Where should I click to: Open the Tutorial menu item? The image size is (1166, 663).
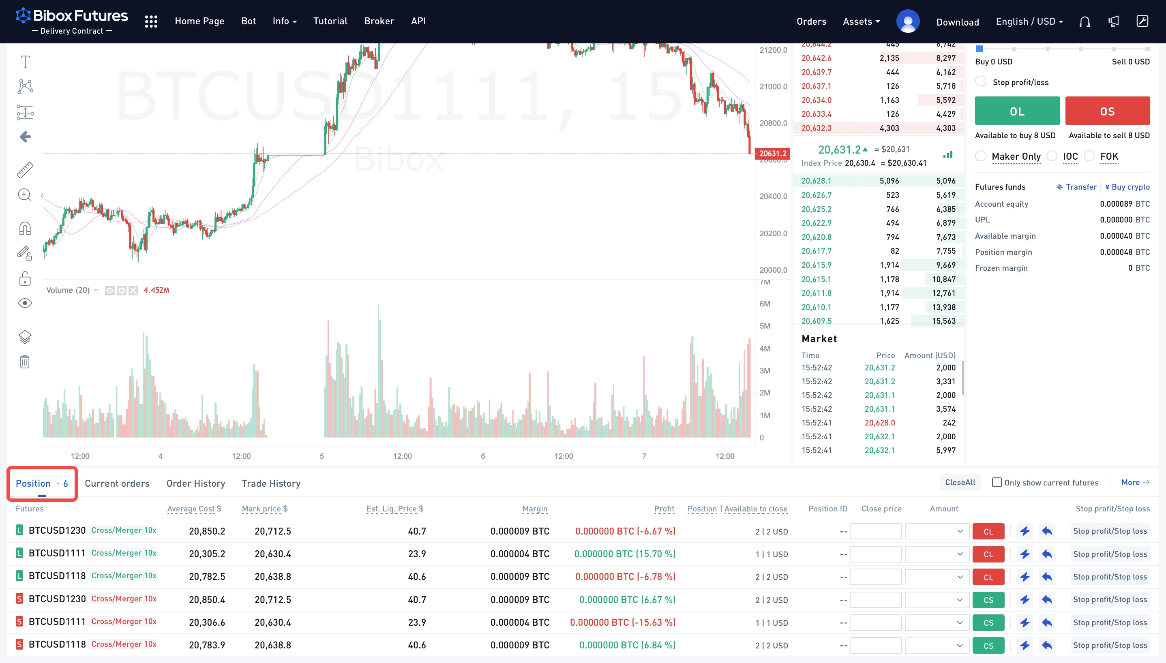tap(330, 21)
